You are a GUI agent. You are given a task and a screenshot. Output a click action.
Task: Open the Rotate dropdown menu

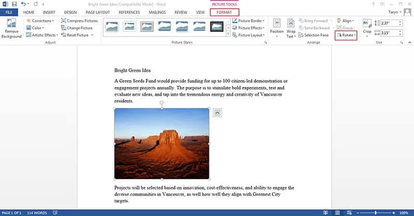pos(346,35)
